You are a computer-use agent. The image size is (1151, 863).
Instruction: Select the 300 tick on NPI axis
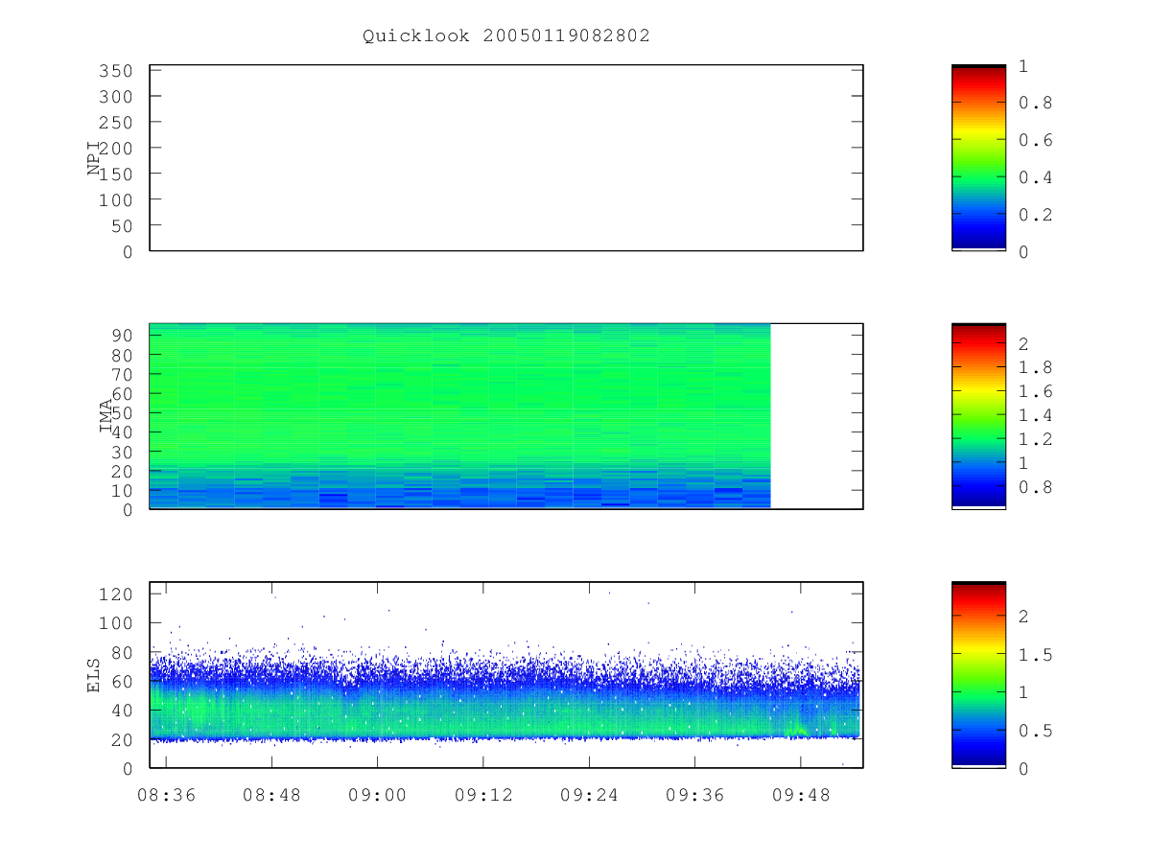115,97
